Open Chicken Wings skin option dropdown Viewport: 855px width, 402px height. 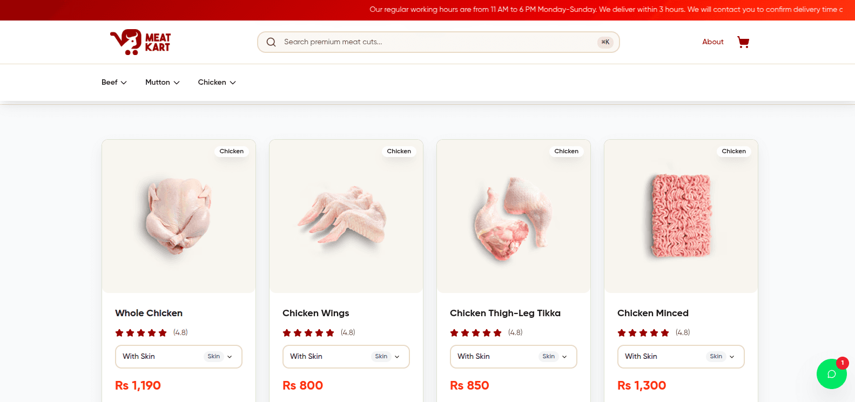pos(346,357)
